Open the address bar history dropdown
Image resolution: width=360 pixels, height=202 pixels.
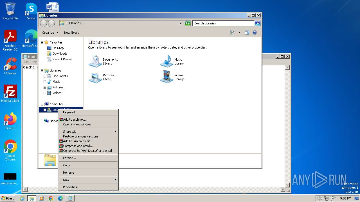pos(181,23)
